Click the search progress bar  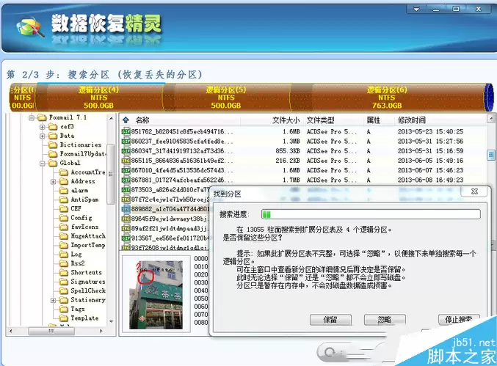click(x=371, y=214)
